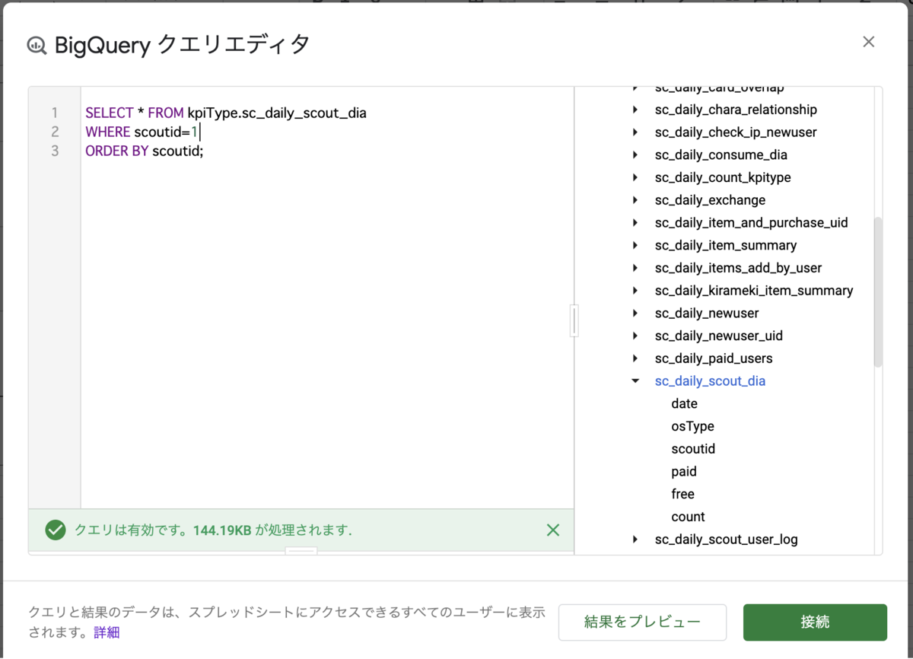The height and width of the screenshot is (659, 913).
Task: Place cursor on ORDER BY scoutid line
Action: tap(145, 151)
